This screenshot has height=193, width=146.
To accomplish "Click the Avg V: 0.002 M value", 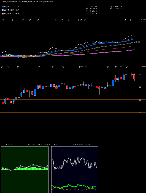I will [116, 6].
